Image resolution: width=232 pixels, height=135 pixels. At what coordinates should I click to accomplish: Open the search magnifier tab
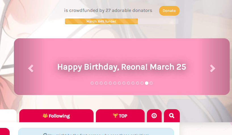172,116
